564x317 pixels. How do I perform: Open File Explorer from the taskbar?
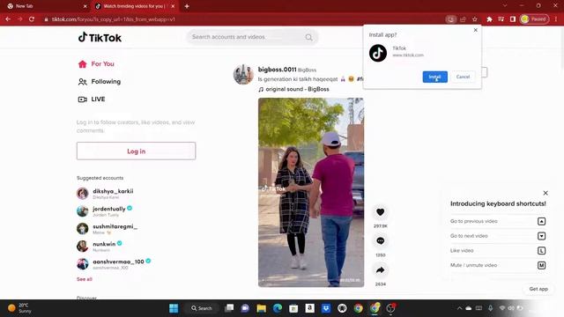(x=261, y=308)
